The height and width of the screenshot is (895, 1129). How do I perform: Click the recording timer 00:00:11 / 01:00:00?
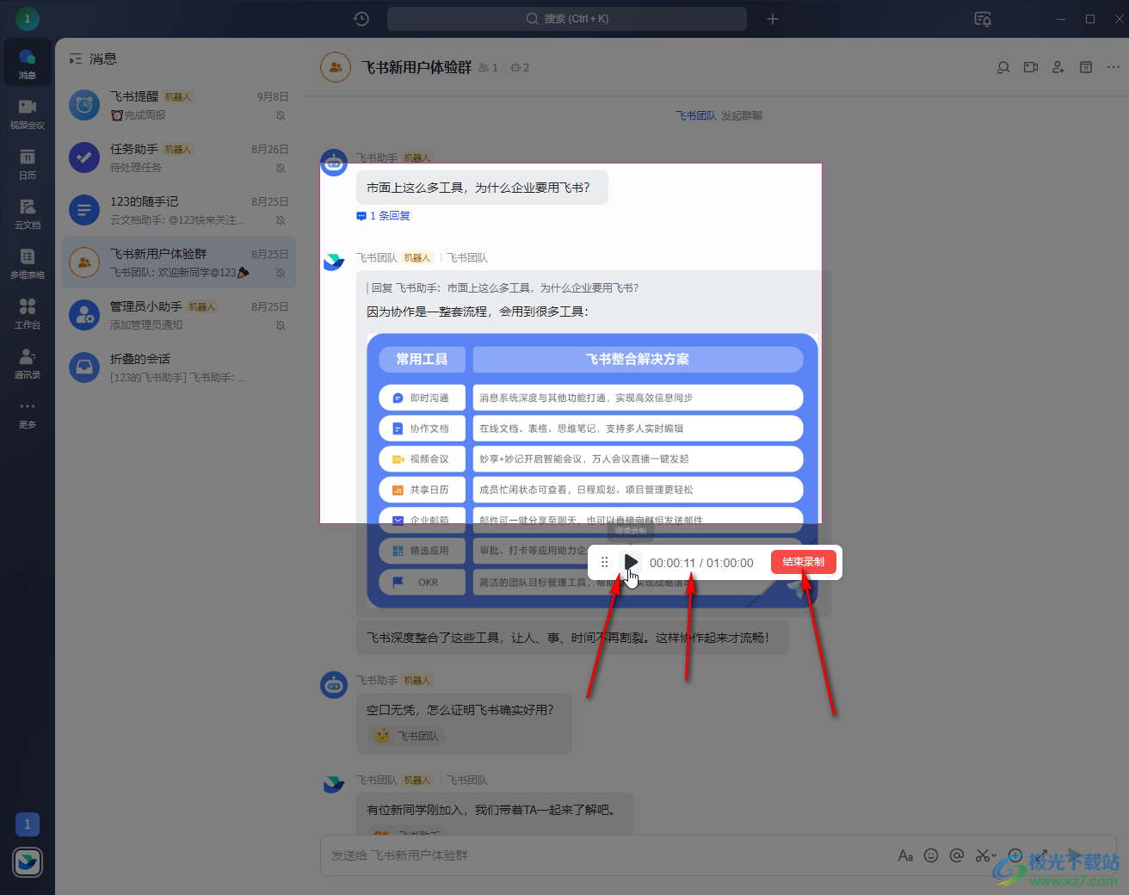pos(701,563)
